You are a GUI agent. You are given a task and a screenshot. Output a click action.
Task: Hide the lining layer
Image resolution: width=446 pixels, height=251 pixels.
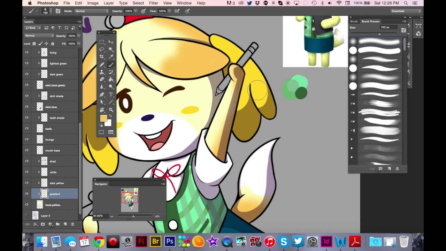coord(26,53)
